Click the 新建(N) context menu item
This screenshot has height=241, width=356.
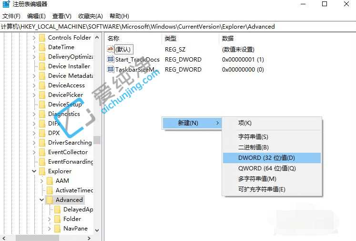coord(192,123)
